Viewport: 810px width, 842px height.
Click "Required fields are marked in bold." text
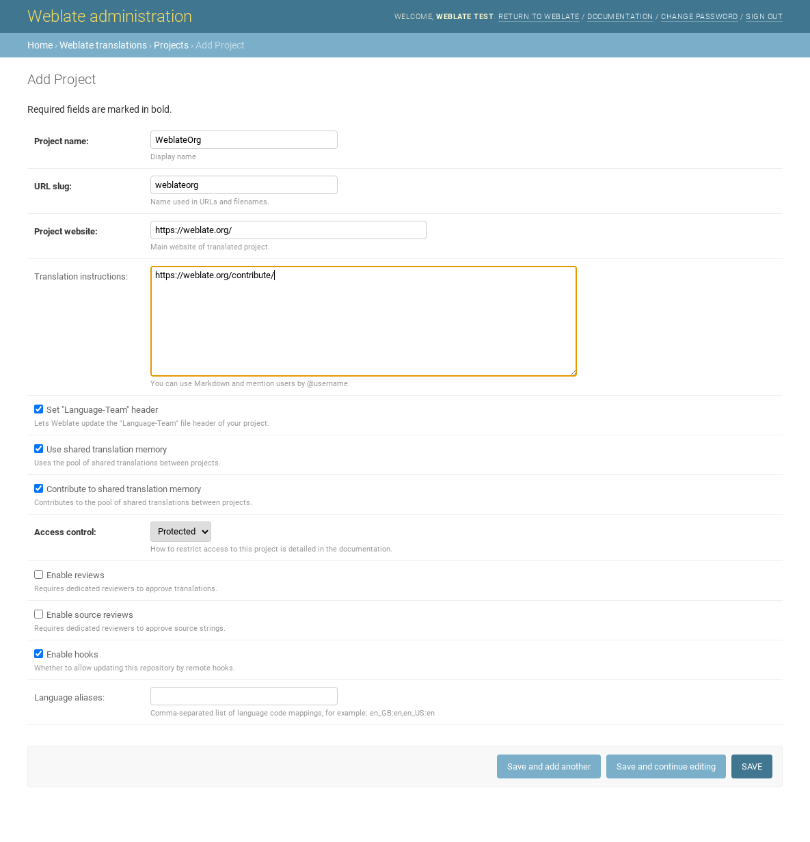click(x=100, y=109)
